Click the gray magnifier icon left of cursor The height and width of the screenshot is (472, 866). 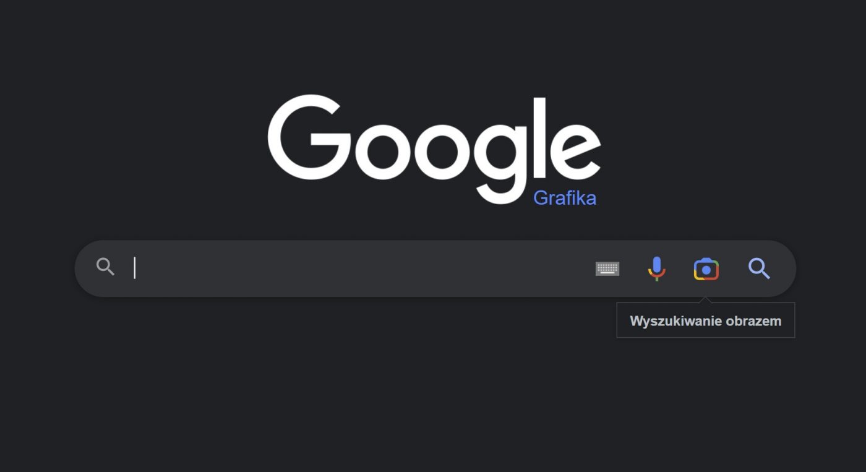(106, 267)
